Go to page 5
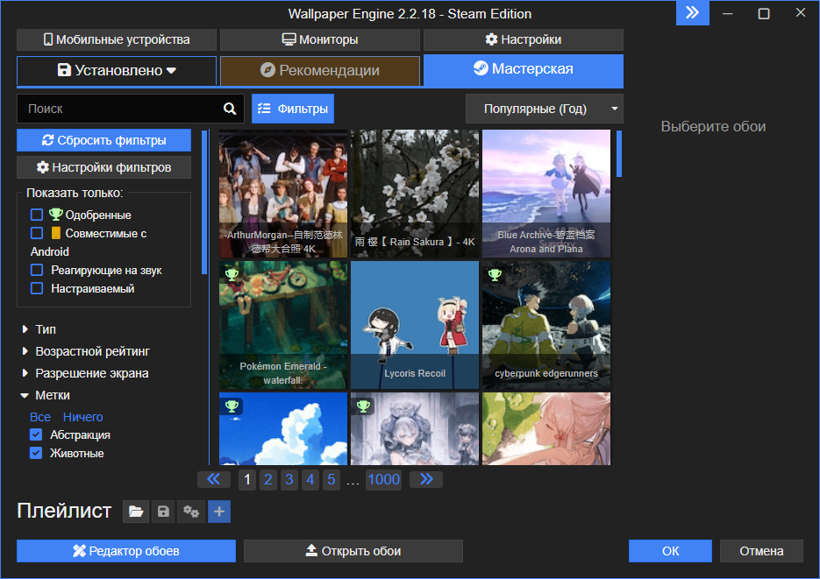This screenshot has height=579, width=820. click(331, 479)
